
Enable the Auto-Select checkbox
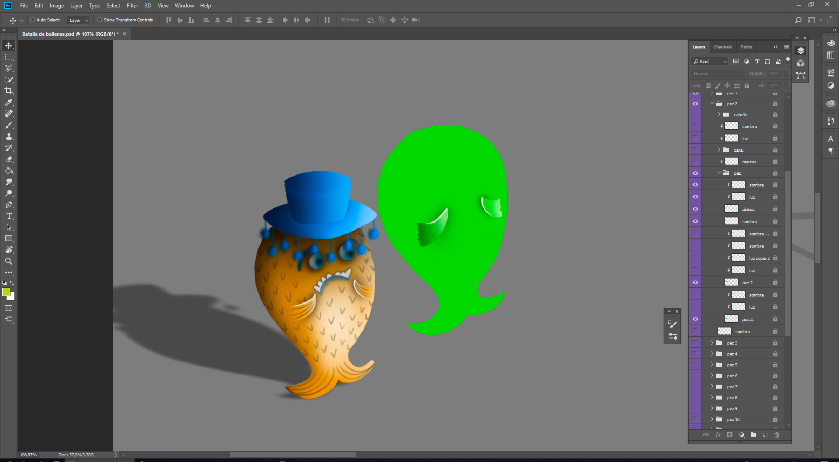32,20
